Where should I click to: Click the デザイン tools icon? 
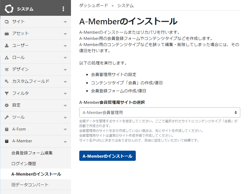tap(7, 69)
